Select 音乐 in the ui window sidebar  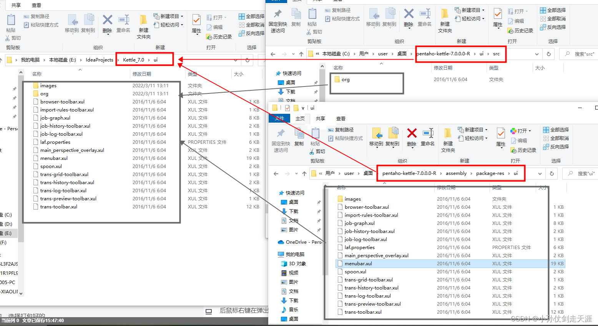coord(290,310)
